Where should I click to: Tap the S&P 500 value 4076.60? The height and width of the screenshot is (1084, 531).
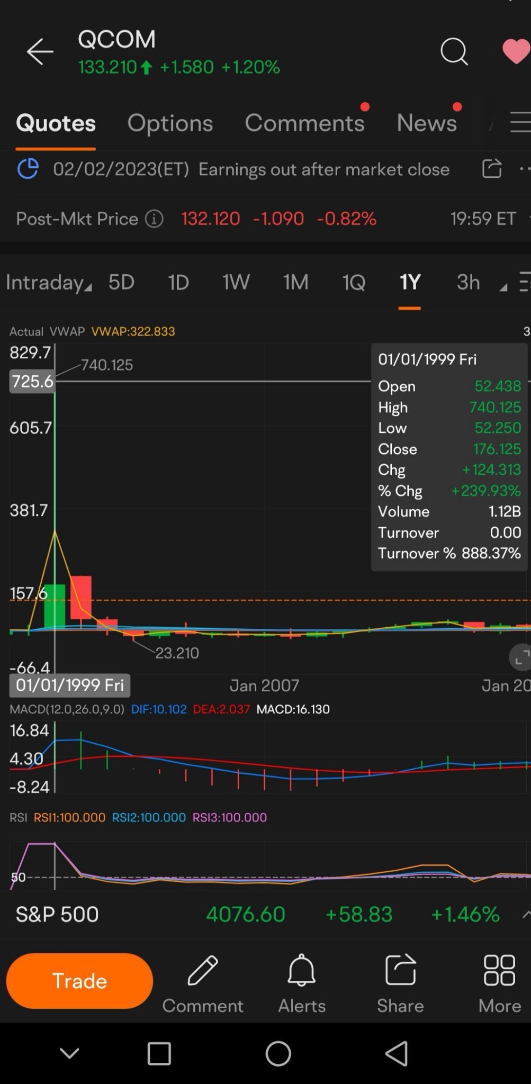[246, 914]
